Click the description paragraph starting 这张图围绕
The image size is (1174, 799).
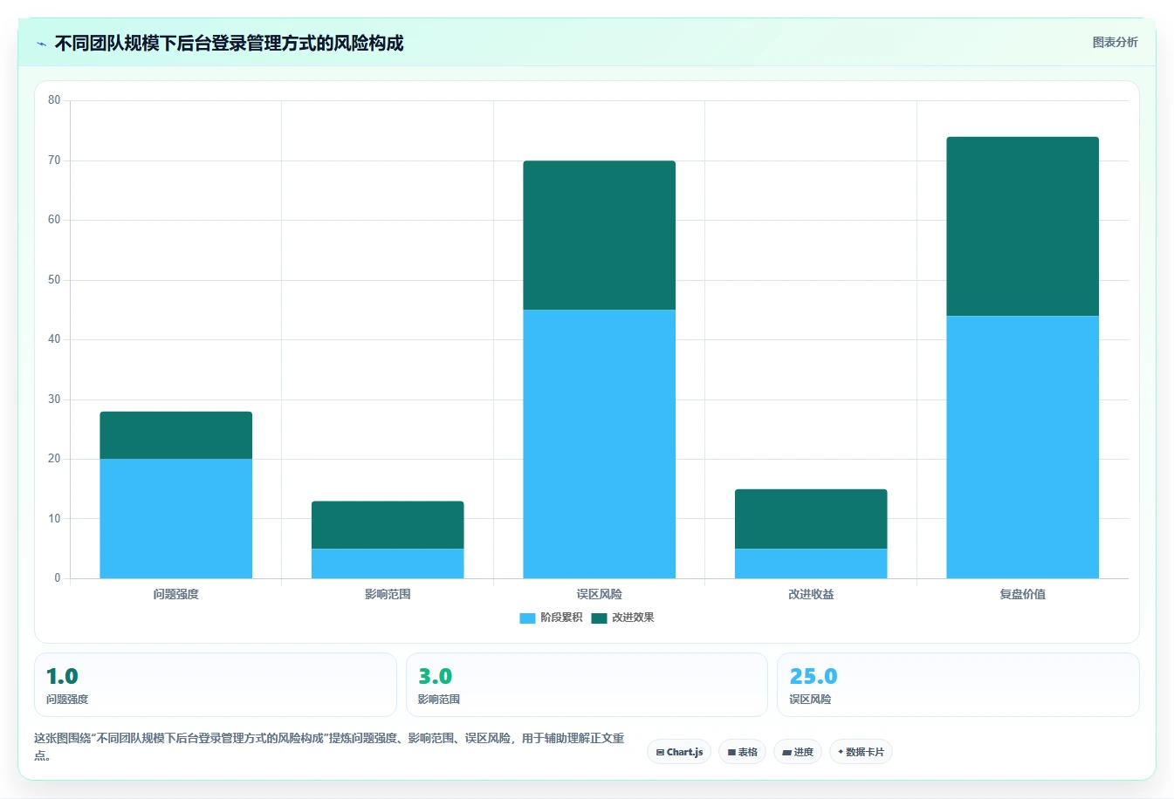click(x=329, y=747)
